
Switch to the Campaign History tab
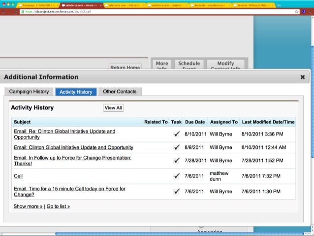point(29,92)
